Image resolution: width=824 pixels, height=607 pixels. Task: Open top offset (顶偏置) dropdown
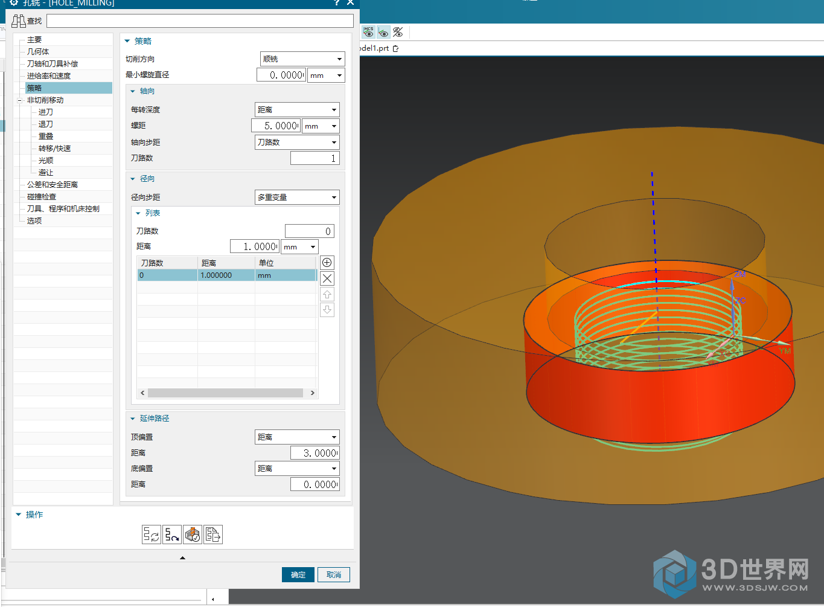pyautogui.click(x=297, y=437)
